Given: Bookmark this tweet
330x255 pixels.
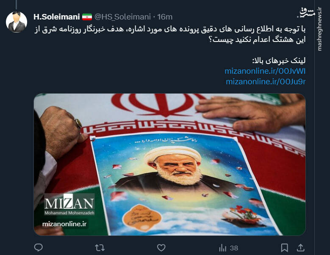Looking at the screenshot, I should pos(284,248).
